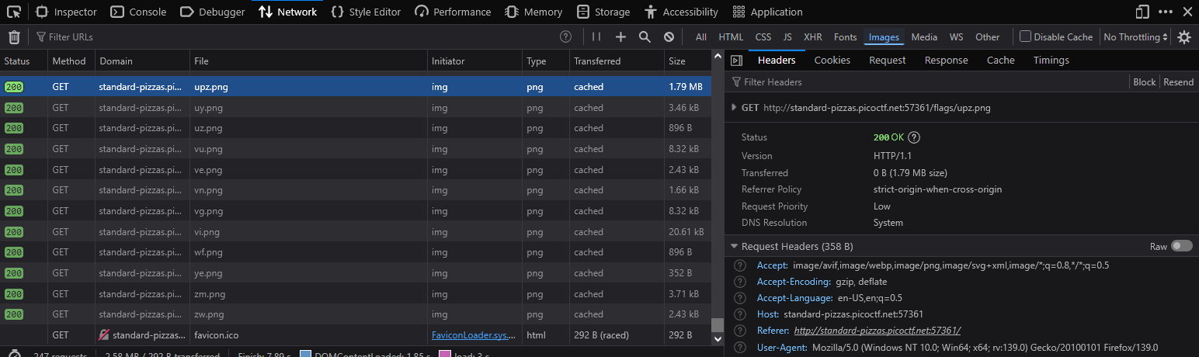Toggle the Images filter
The image size is (1199, 357).
point(884,37)
